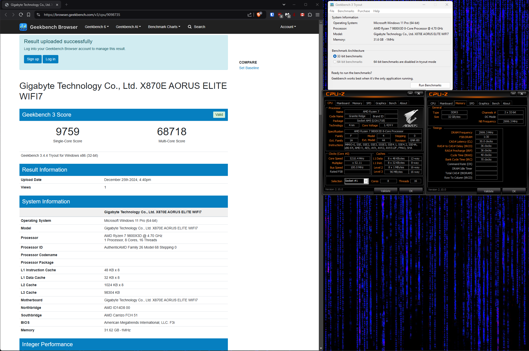Image resolution: width=529 pixels, height=351 pixels.
Task: Click DRAM Frequency value 2999.3 MHz
Action: click(486, 132)
